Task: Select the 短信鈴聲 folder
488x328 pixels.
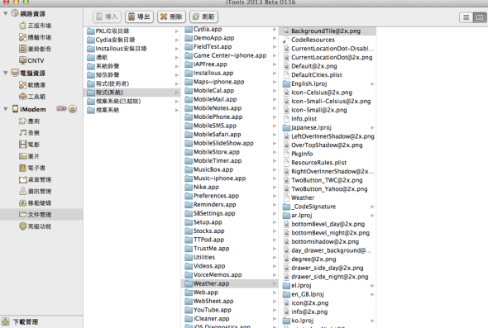Action: (x=132, y=75)
